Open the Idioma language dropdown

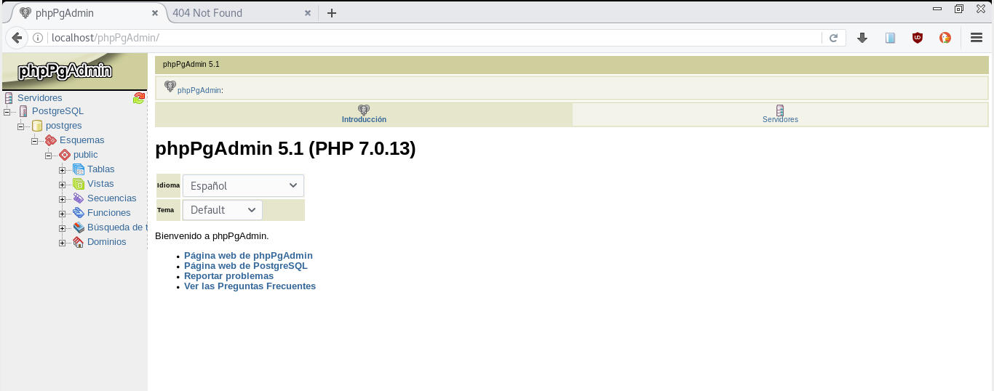(x=243, y=185)
